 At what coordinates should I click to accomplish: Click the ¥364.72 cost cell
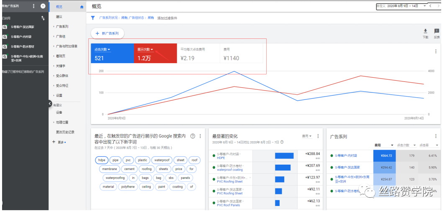click(x=385, y=156)
